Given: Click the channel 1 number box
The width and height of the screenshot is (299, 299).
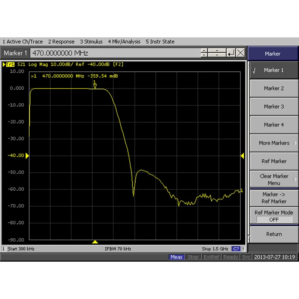Looking at the screenshot, I should click(3, 249).
